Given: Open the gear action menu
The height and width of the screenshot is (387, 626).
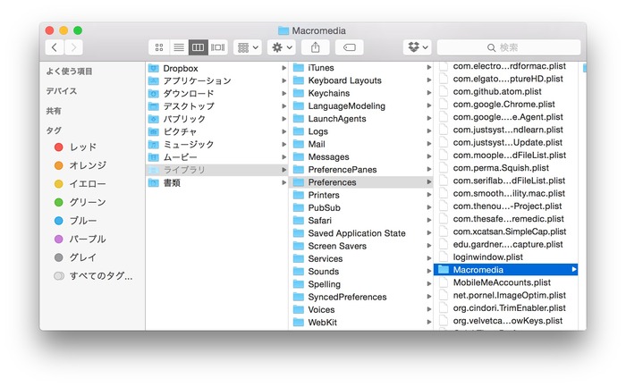Looking at the screenshot, I should 282,47.
